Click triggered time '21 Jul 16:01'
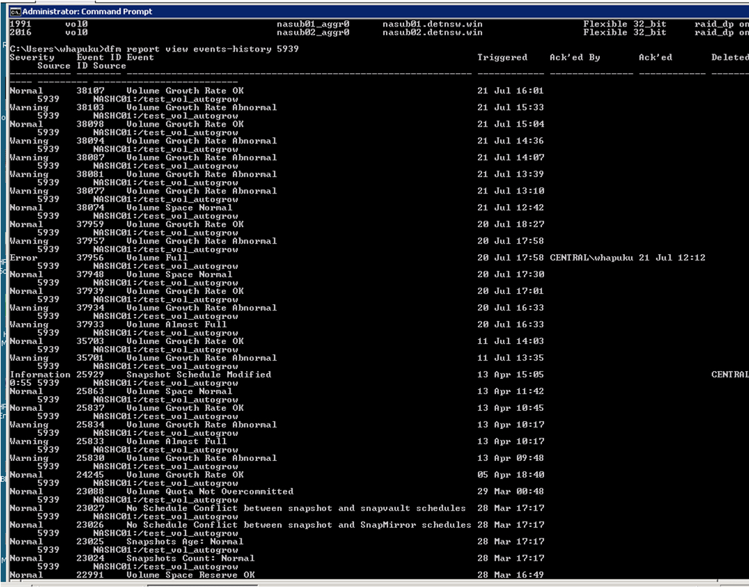Image resolution: width=749 pixels, height=587 pixels. coord(511,91)
